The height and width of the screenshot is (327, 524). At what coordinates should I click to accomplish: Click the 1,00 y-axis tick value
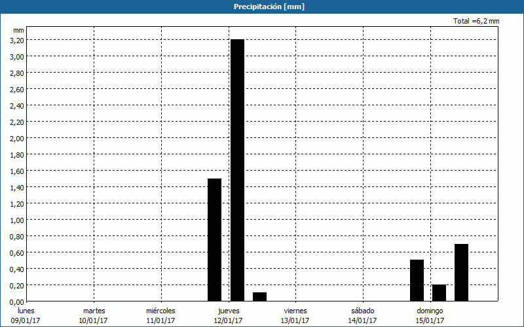(17, 220)
